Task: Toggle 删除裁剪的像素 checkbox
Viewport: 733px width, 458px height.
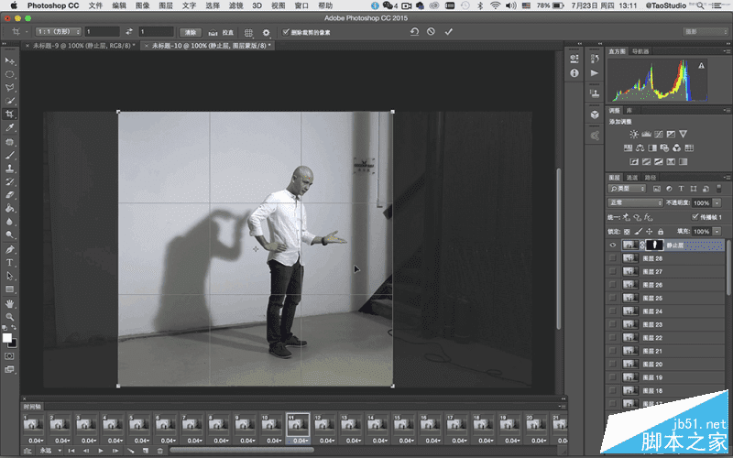Action: tap(286, 31)
